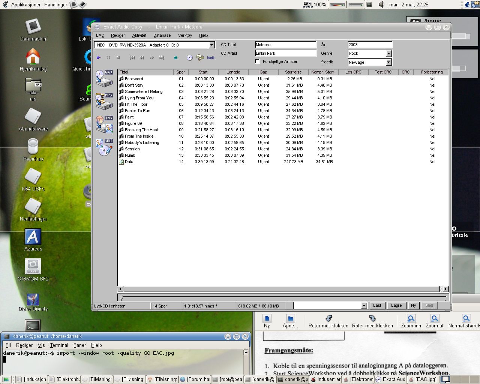Click the WAV copy tracks icon
480x384 pixels.
[x=104, y=78]
